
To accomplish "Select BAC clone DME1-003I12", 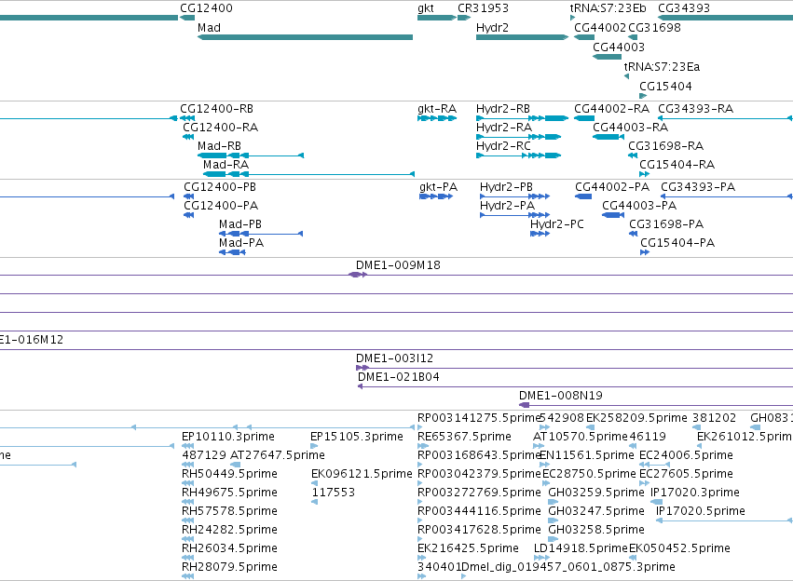I will (394, 358).
